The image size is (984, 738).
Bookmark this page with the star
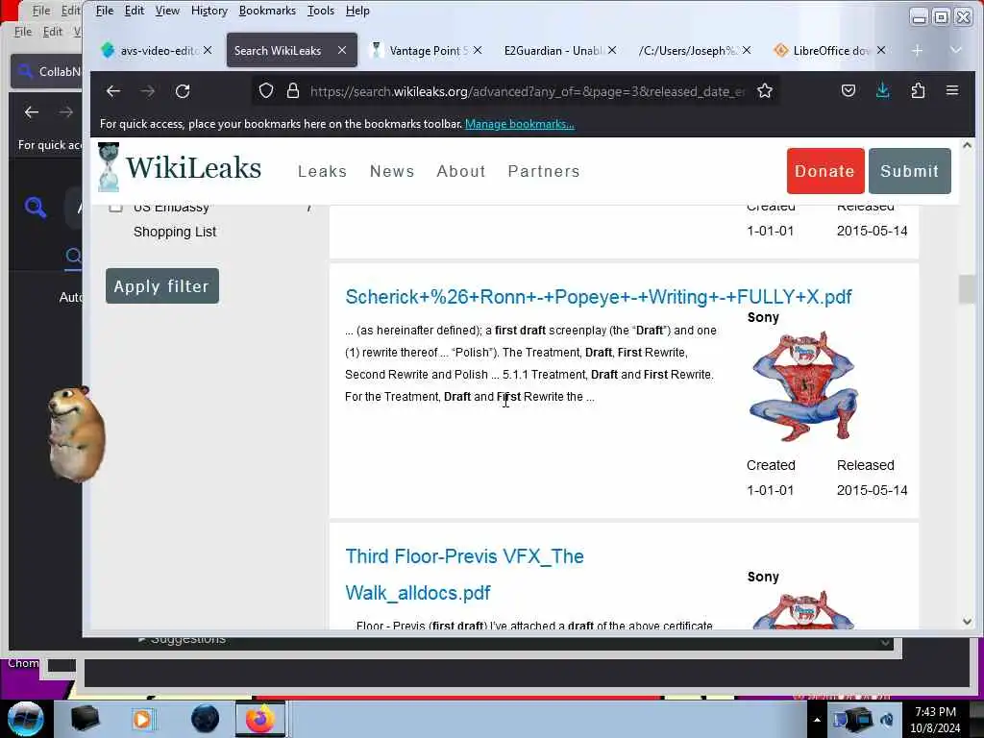click(764, 91)
